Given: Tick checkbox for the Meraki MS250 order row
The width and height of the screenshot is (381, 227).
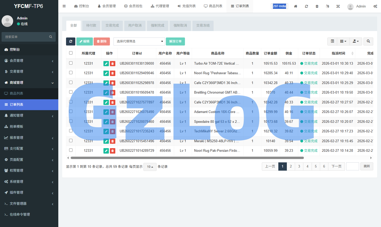Looking at the screenshot, I should point(71,141).
